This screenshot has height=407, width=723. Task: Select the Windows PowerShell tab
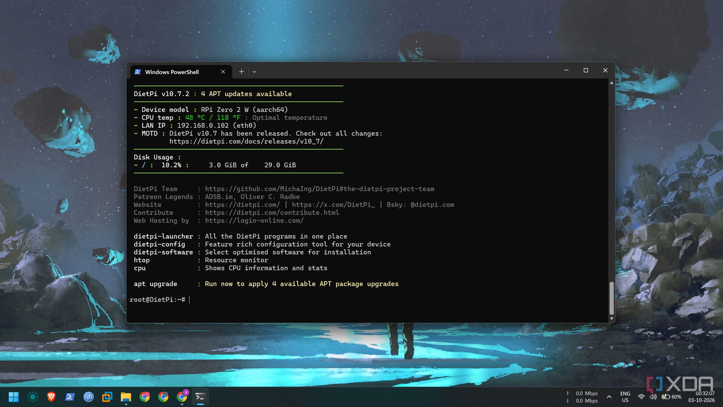click(x=181, y=72)
